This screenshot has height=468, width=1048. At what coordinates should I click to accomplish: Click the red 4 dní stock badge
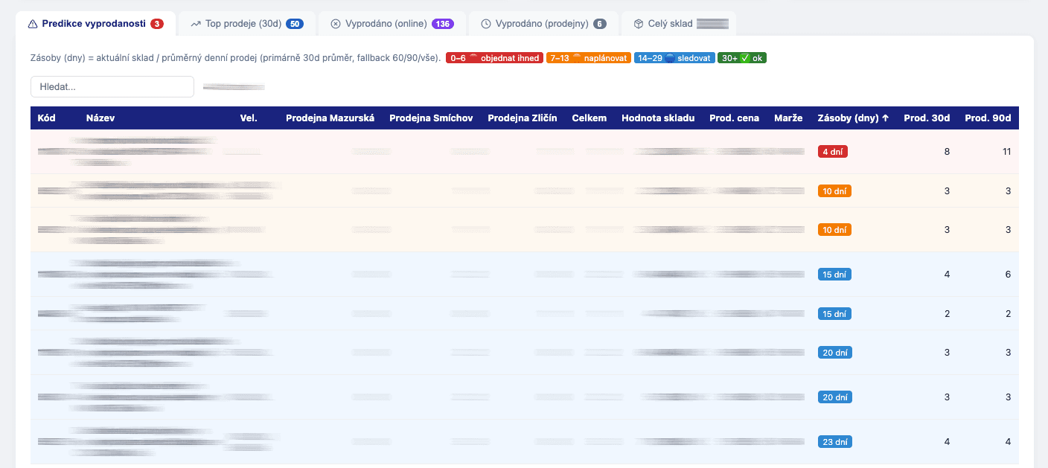coord(832,152)
